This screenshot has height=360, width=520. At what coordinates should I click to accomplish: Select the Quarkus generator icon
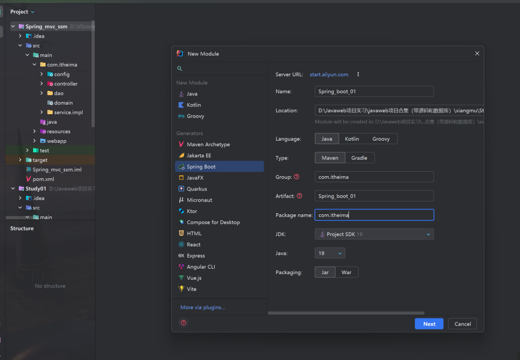(x=181, y=188)
